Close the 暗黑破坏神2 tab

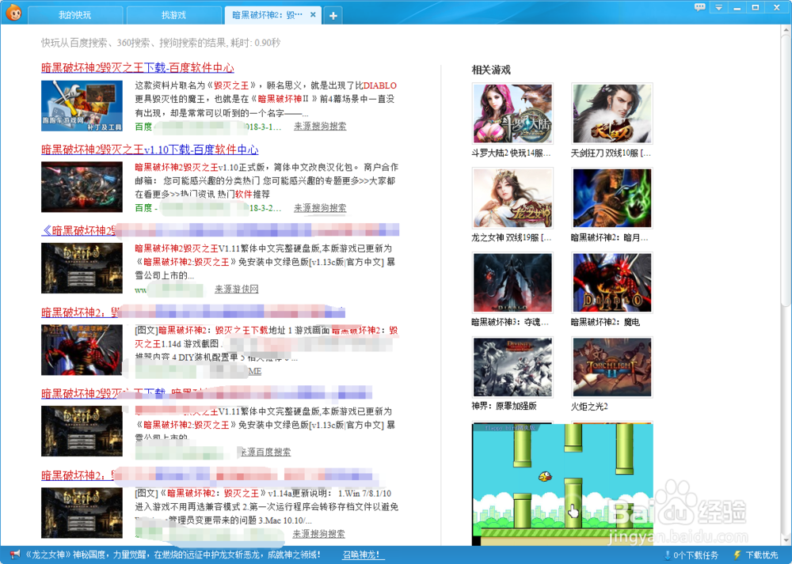313,14
